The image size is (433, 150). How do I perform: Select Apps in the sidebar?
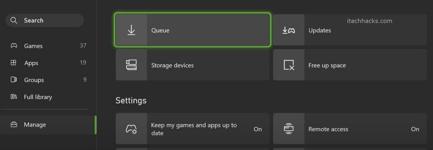[31, 63]
